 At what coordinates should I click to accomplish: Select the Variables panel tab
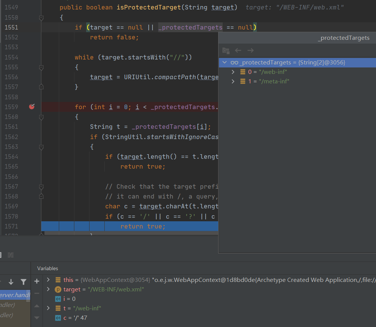(47, 268)
